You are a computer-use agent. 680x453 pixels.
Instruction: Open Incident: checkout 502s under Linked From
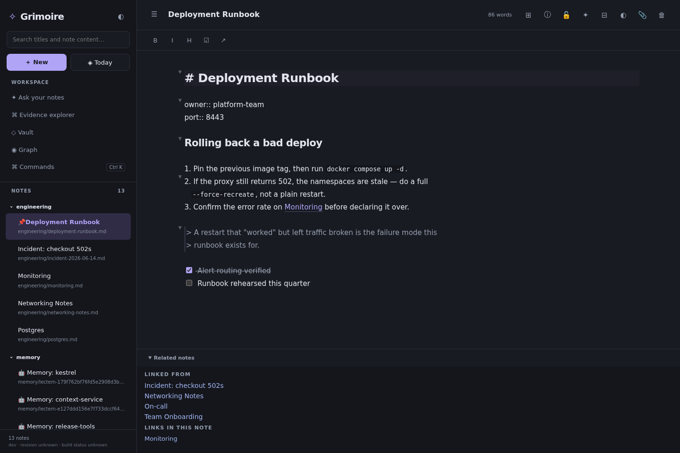pyautogui.click(x=184, y=386)
